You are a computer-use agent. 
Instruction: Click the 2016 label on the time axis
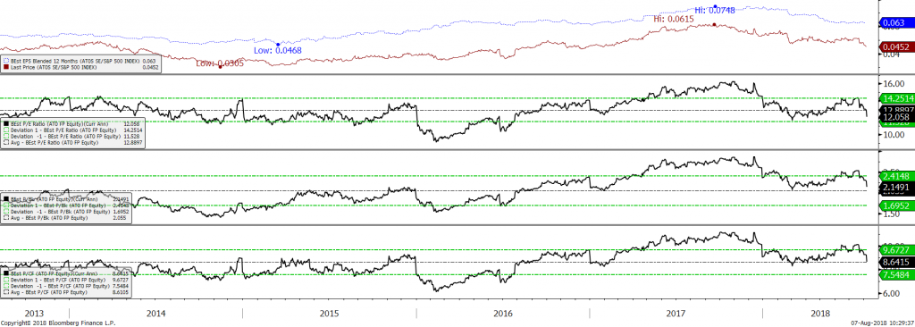coord(502,314)
